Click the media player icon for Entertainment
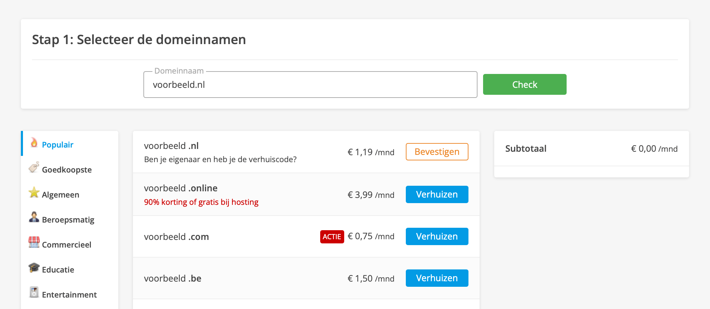 34,292
